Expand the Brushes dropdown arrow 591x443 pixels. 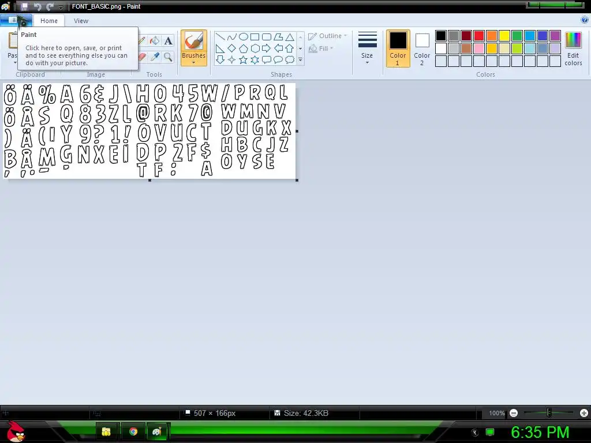[x=194, y=62]
